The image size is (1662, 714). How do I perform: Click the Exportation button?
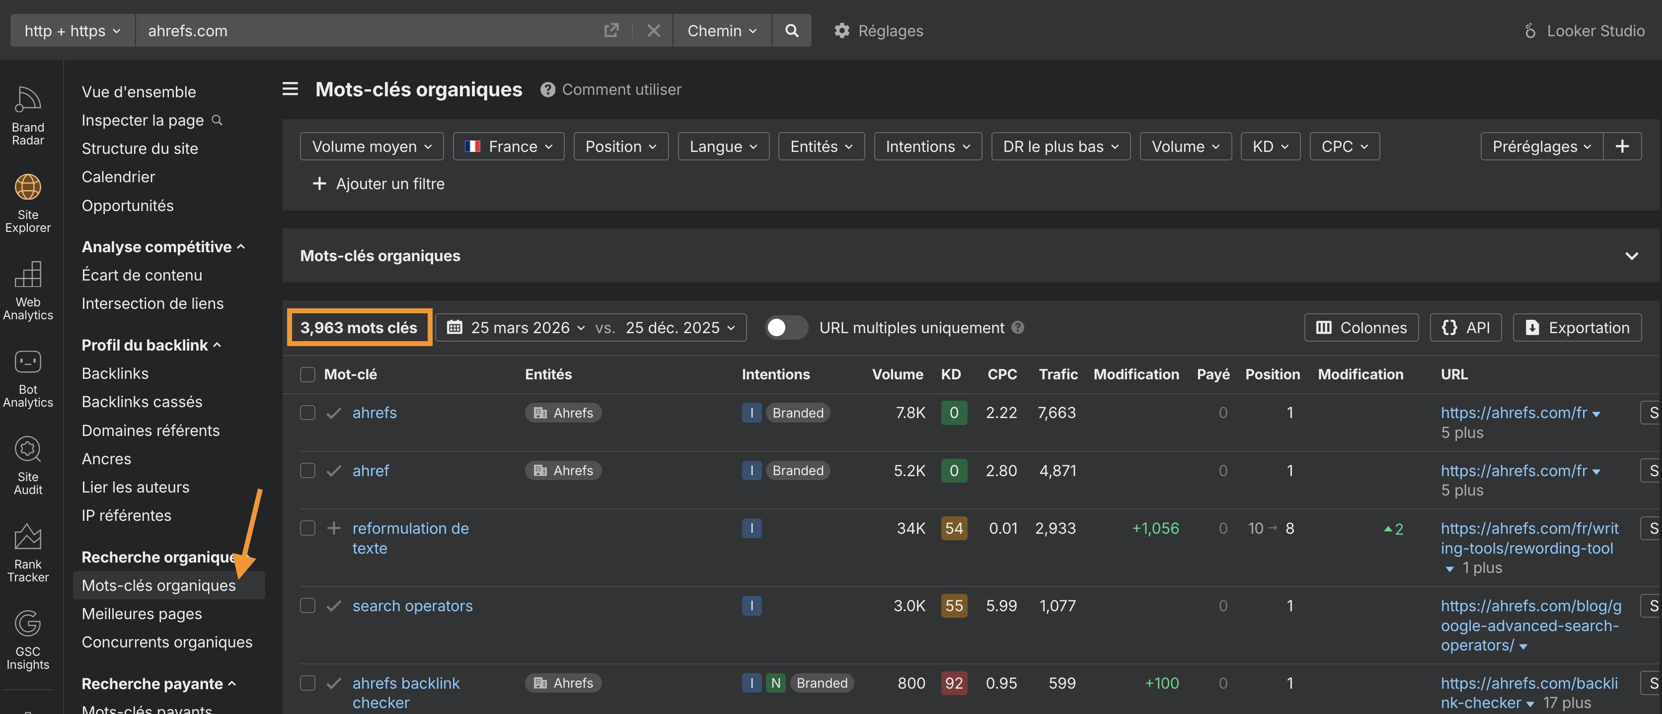(x=1577, y=327)
